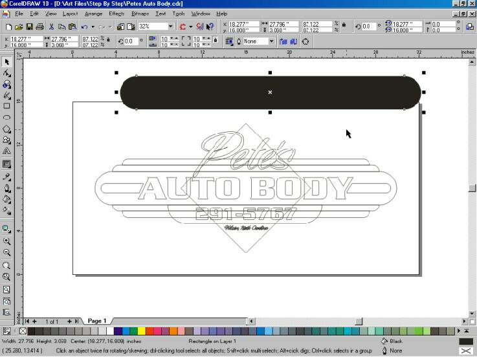Open the Outline tool flyout
The width and height of the screenshot is (477, 357).
pos(6,188)
